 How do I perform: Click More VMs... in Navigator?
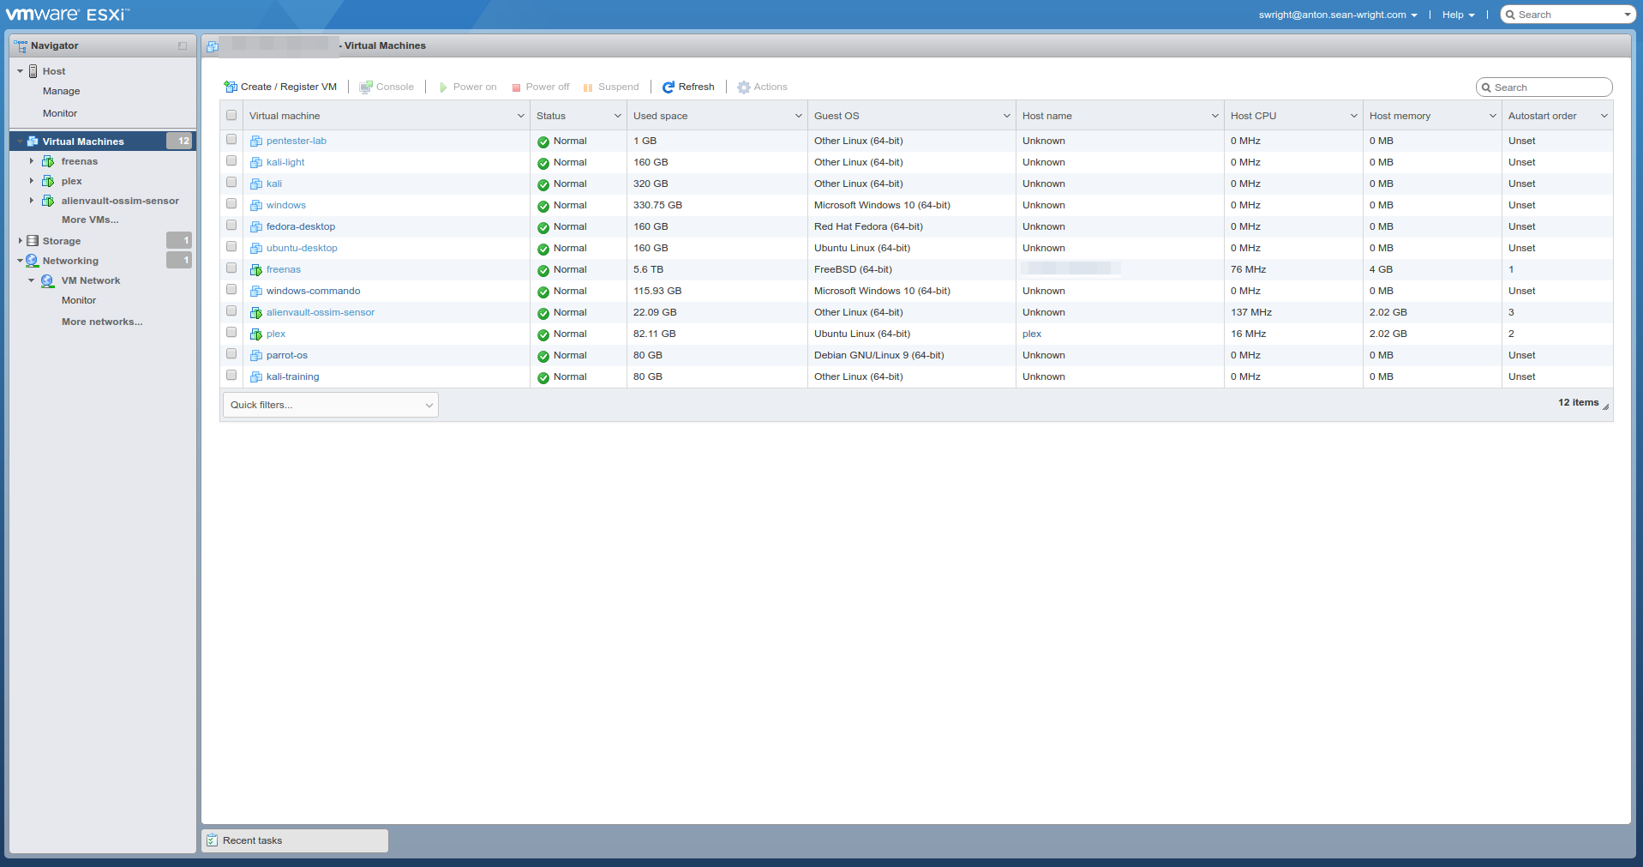pyautogui.click(x=90, y=220)
